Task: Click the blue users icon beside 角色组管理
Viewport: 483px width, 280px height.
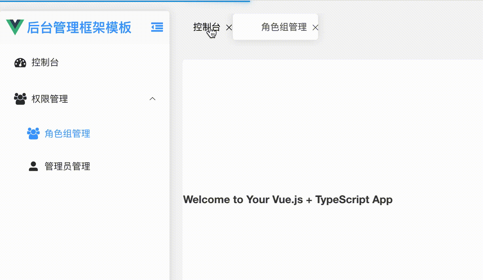Action: (33, 133)
